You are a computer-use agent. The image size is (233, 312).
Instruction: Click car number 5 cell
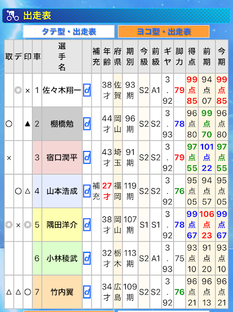click(x=37, y=225)
